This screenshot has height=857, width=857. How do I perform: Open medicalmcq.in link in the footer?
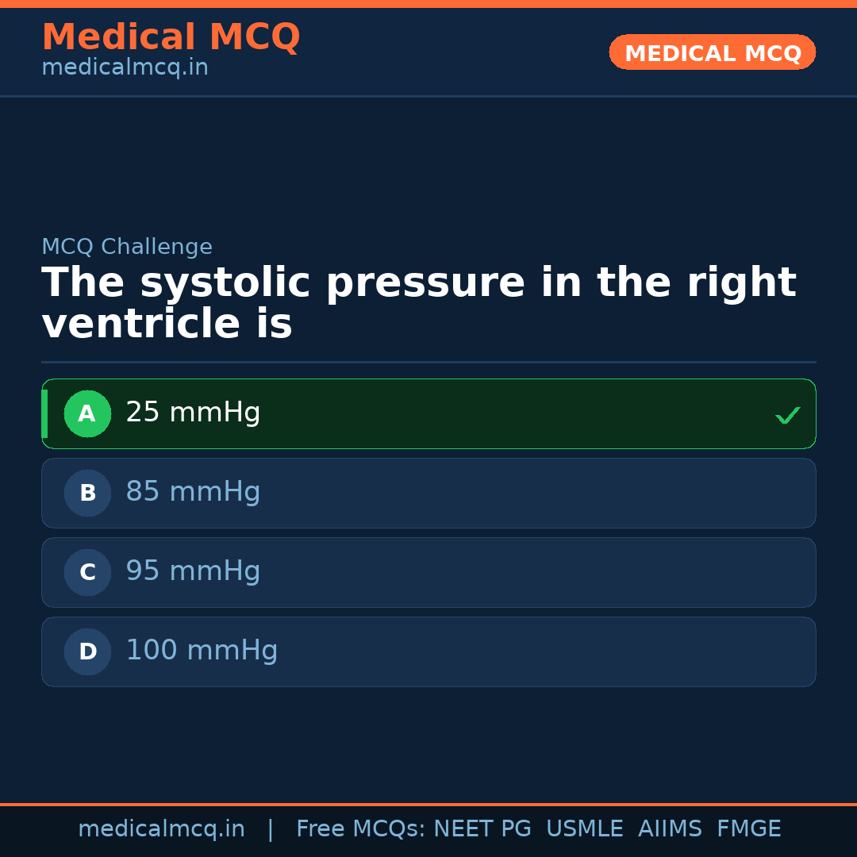coord(161,829)
